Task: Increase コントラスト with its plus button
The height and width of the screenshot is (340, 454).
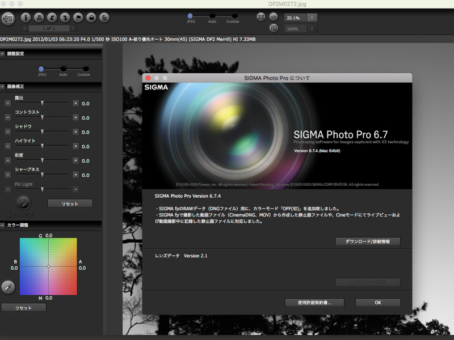Action: click(x=75, y=117)
